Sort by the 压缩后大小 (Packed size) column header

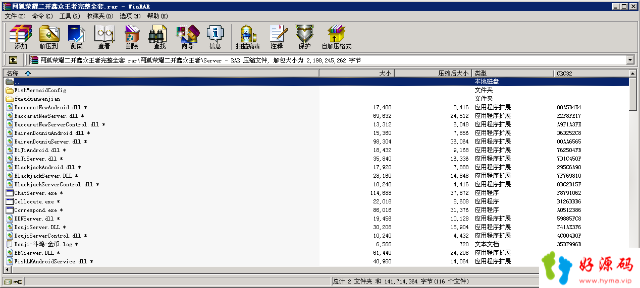tap(433, 74)
